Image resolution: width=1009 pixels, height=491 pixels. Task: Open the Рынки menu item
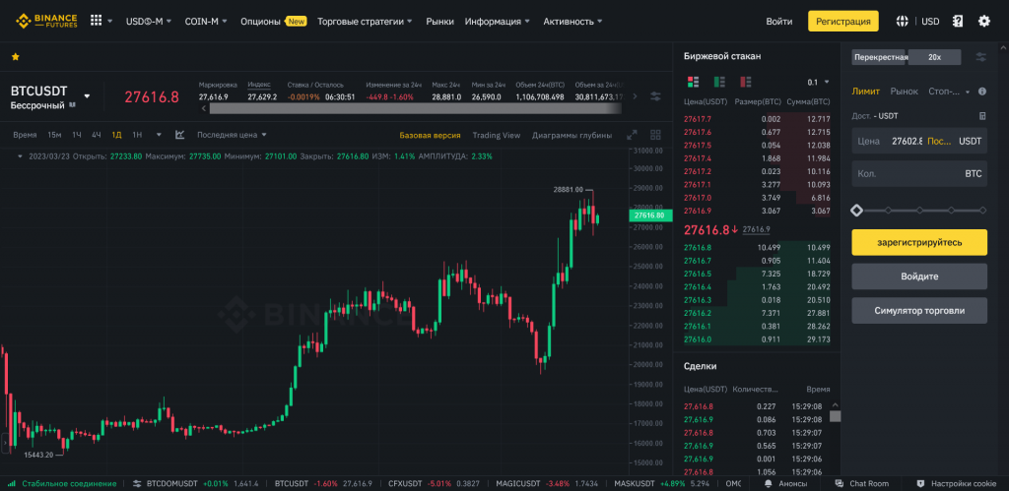click(440, 22)
